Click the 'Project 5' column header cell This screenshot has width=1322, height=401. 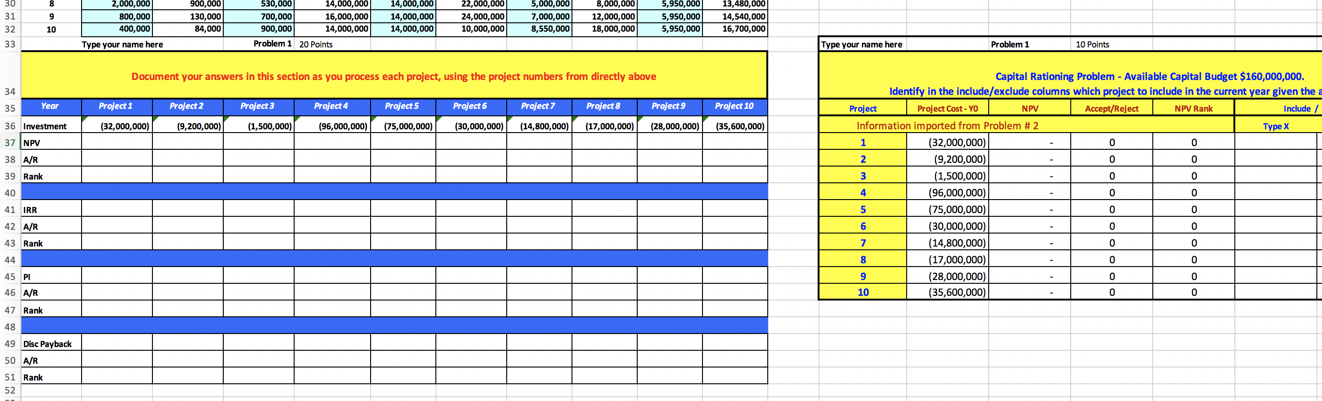point(403,107)
